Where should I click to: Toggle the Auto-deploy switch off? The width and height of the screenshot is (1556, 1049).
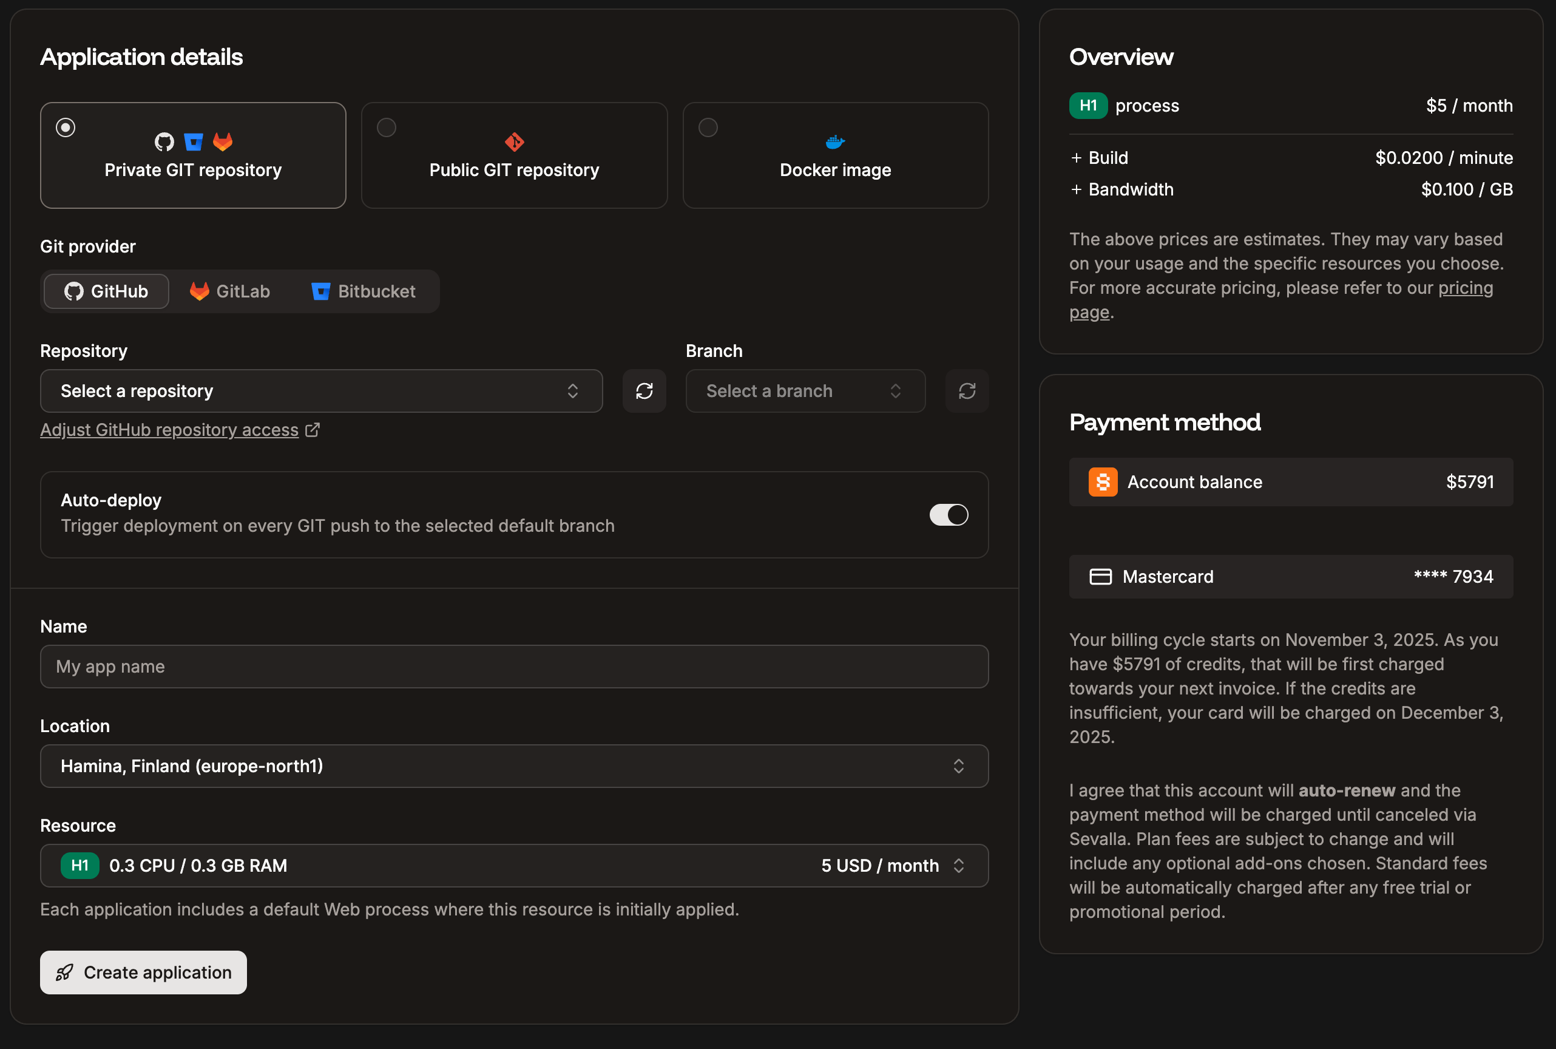[948, 514]
